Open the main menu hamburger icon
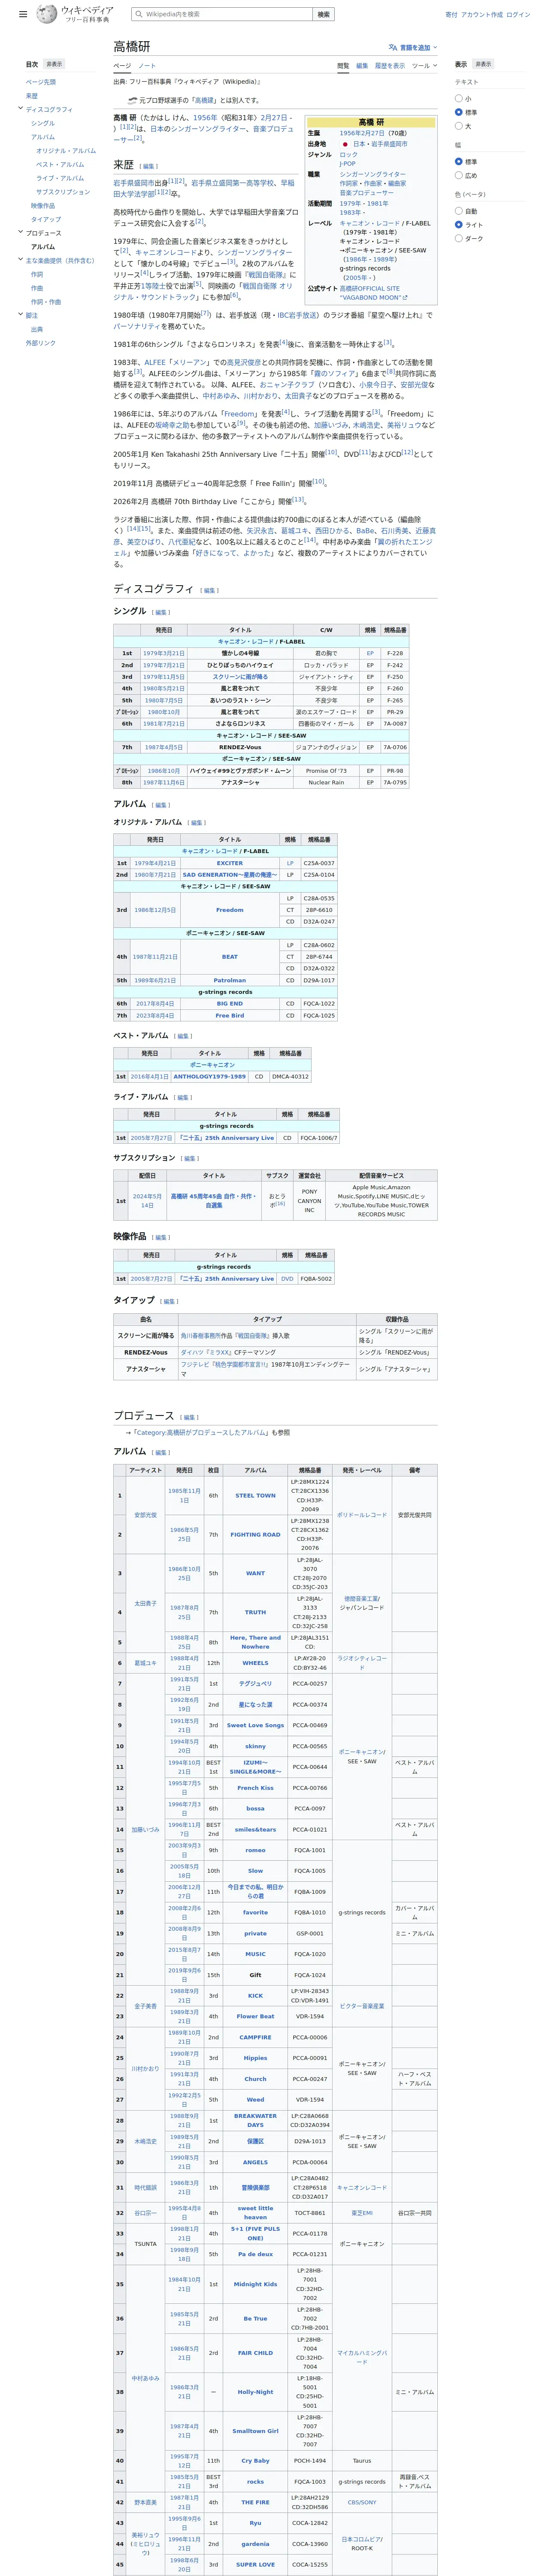Image resolution: width=551 pixels, height=2576 pixels. pyautogui.click(x=23, y=15)
